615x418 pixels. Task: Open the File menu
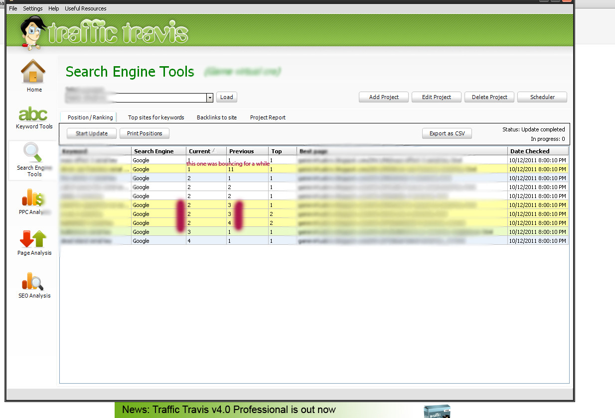(x=13, y=8)
